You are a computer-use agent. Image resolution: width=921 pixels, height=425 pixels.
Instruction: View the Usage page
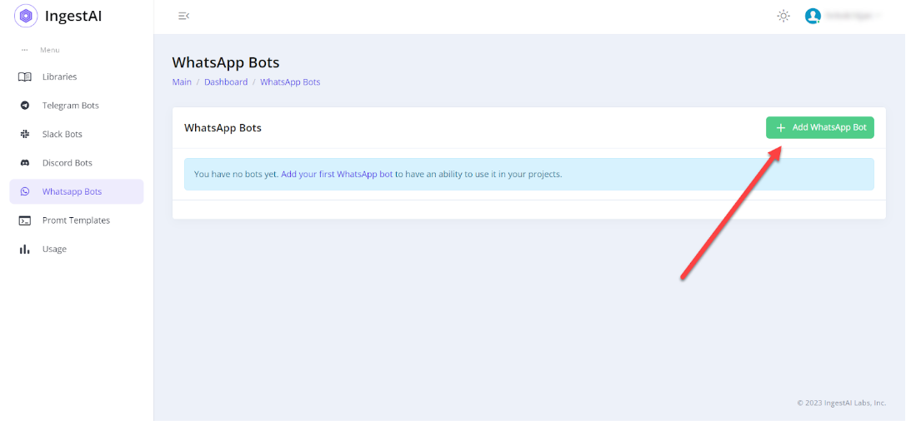pos(77,250)
